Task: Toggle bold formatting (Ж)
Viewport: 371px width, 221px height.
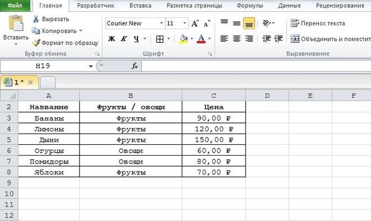Action: (x=111, y=38)
